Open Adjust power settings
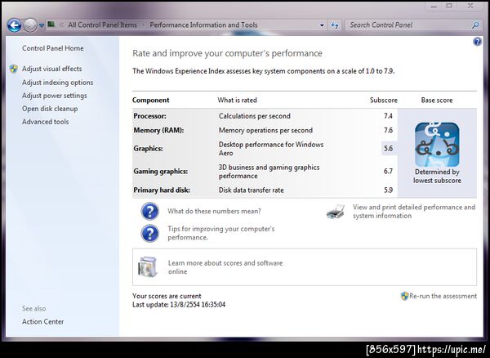 [55, 96]
